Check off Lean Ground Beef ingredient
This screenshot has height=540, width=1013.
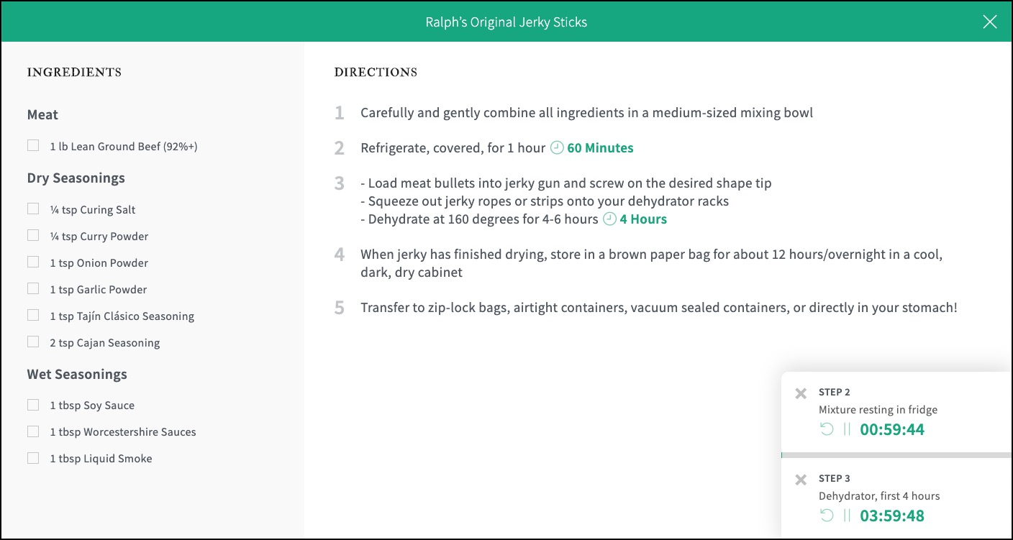tap(33, 146)
